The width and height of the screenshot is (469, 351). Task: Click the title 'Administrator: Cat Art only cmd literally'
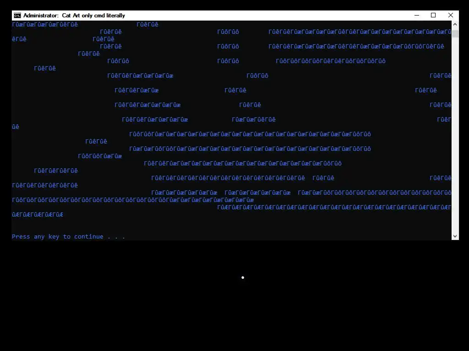[74, 16]
